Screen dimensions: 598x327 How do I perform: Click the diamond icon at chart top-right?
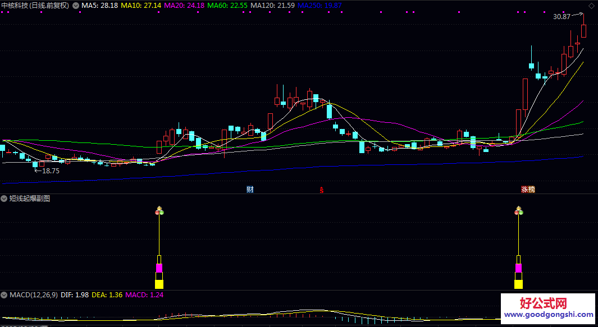tap(591, 5)
